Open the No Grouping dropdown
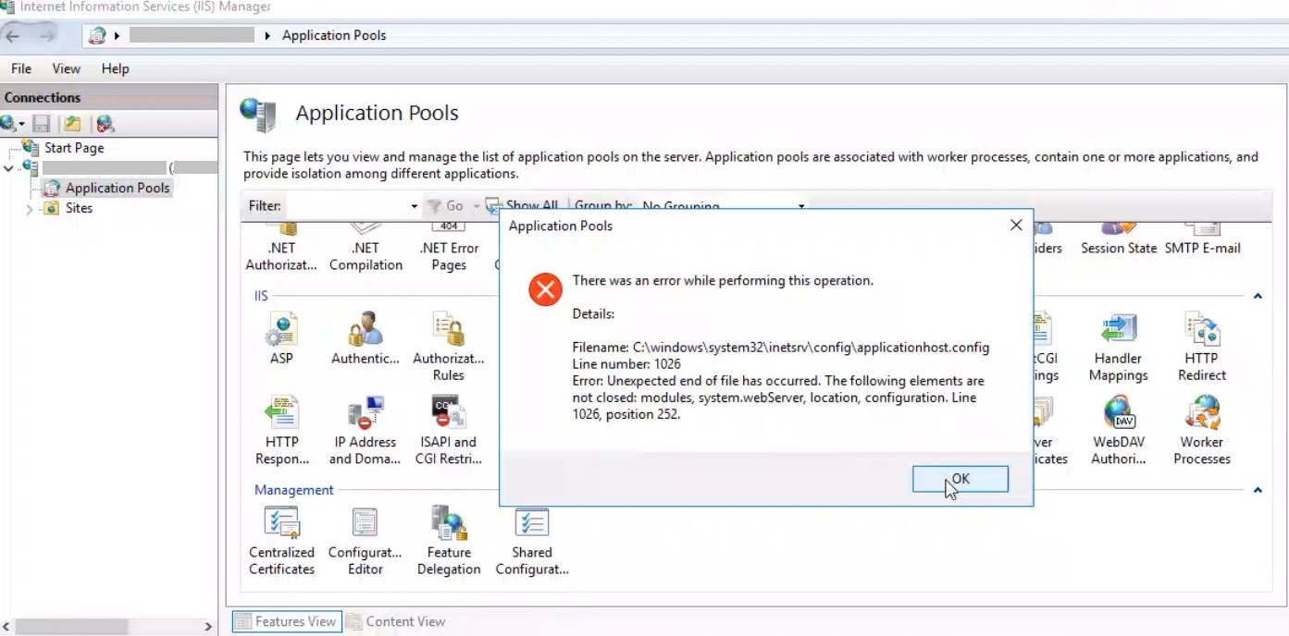 [800, 205]
